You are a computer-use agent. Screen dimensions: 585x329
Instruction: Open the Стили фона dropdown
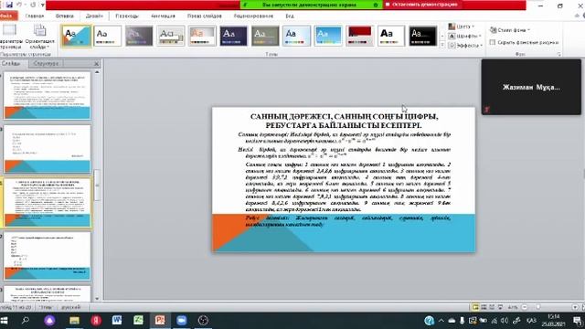click(x=510, y=30)
